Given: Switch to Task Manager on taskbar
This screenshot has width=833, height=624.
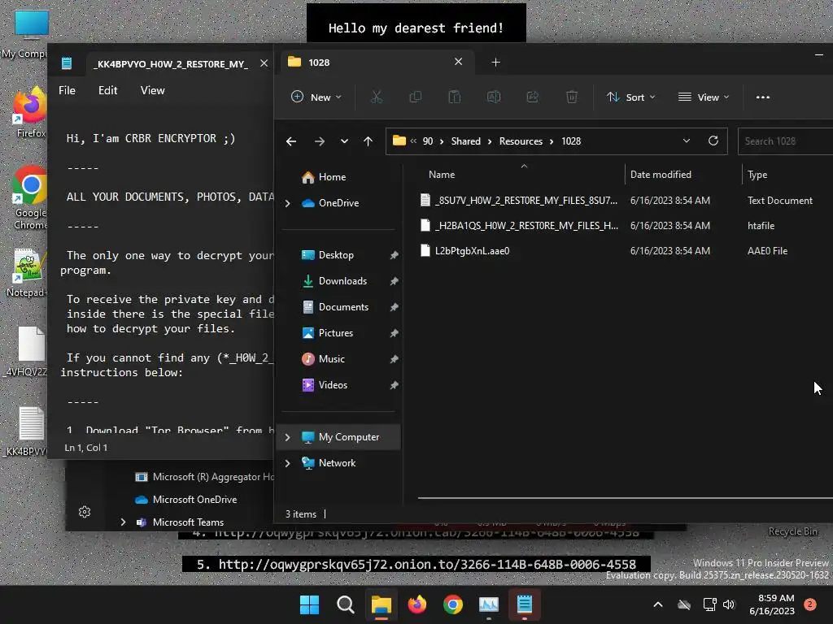Looking at the screenshot, I should (x=489, y=604).
